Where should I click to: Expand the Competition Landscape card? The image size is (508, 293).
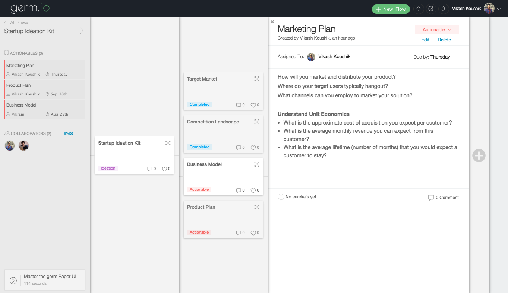[x=257, y=122]
